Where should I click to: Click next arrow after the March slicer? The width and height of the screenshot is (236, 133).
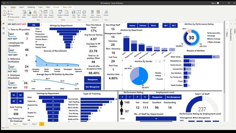(160, 25)
